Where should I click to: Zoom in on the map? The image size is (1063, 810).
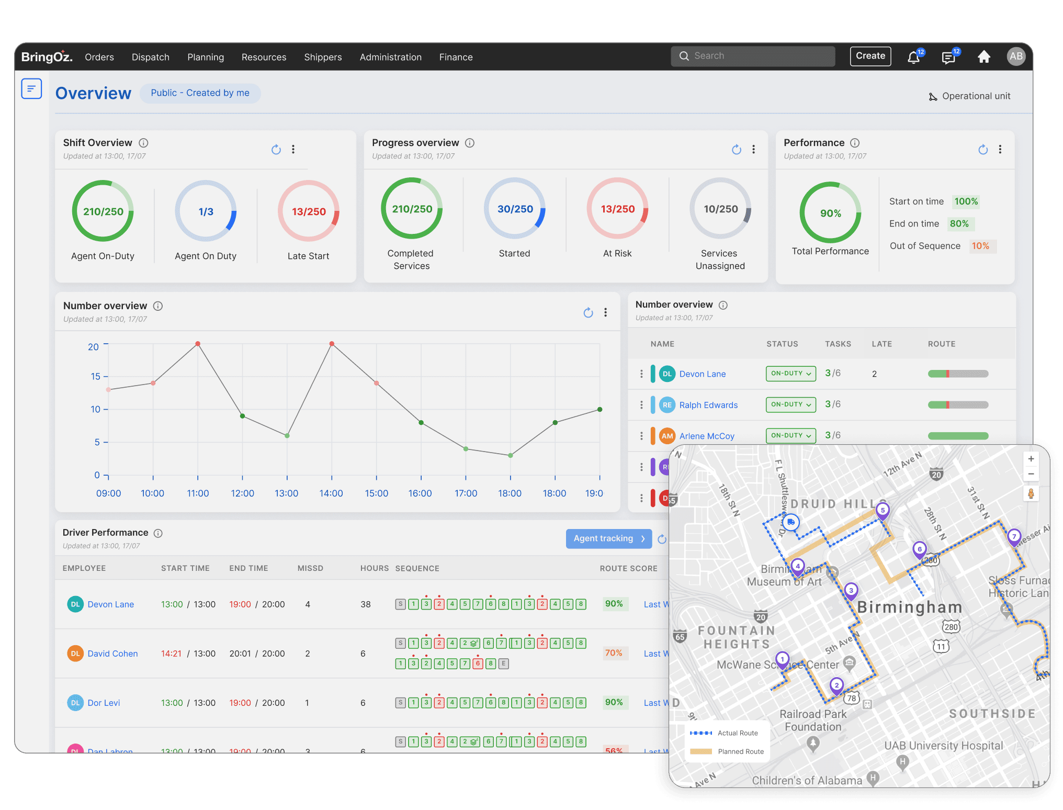tap(1031, 459)
